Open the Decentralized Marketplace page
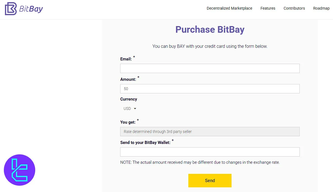 pyautogui.click(x=229, y=8)
